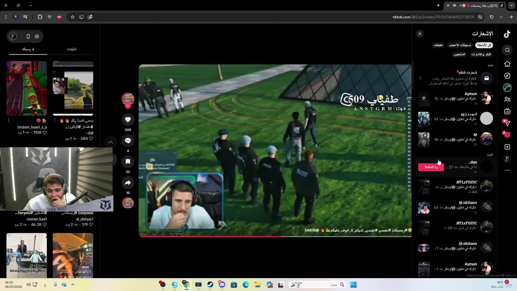Open activity inbox with 11 badge

(x=506, y=122)
